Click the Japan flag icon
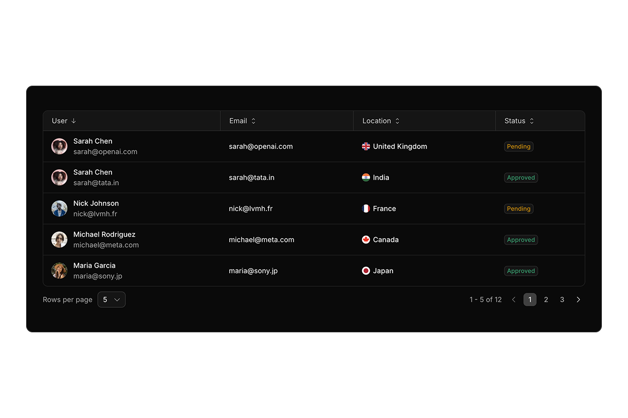 click(366, 271)
